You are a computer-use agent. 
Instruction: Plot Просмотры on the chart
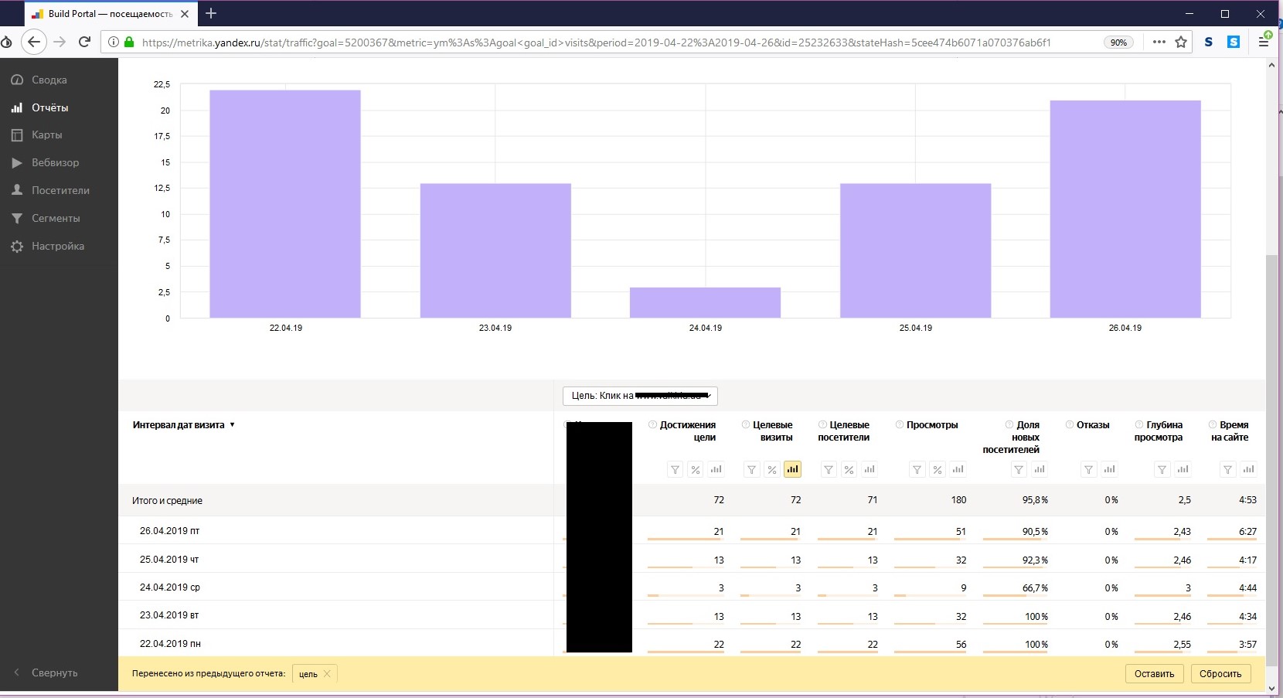click(958, 469)
